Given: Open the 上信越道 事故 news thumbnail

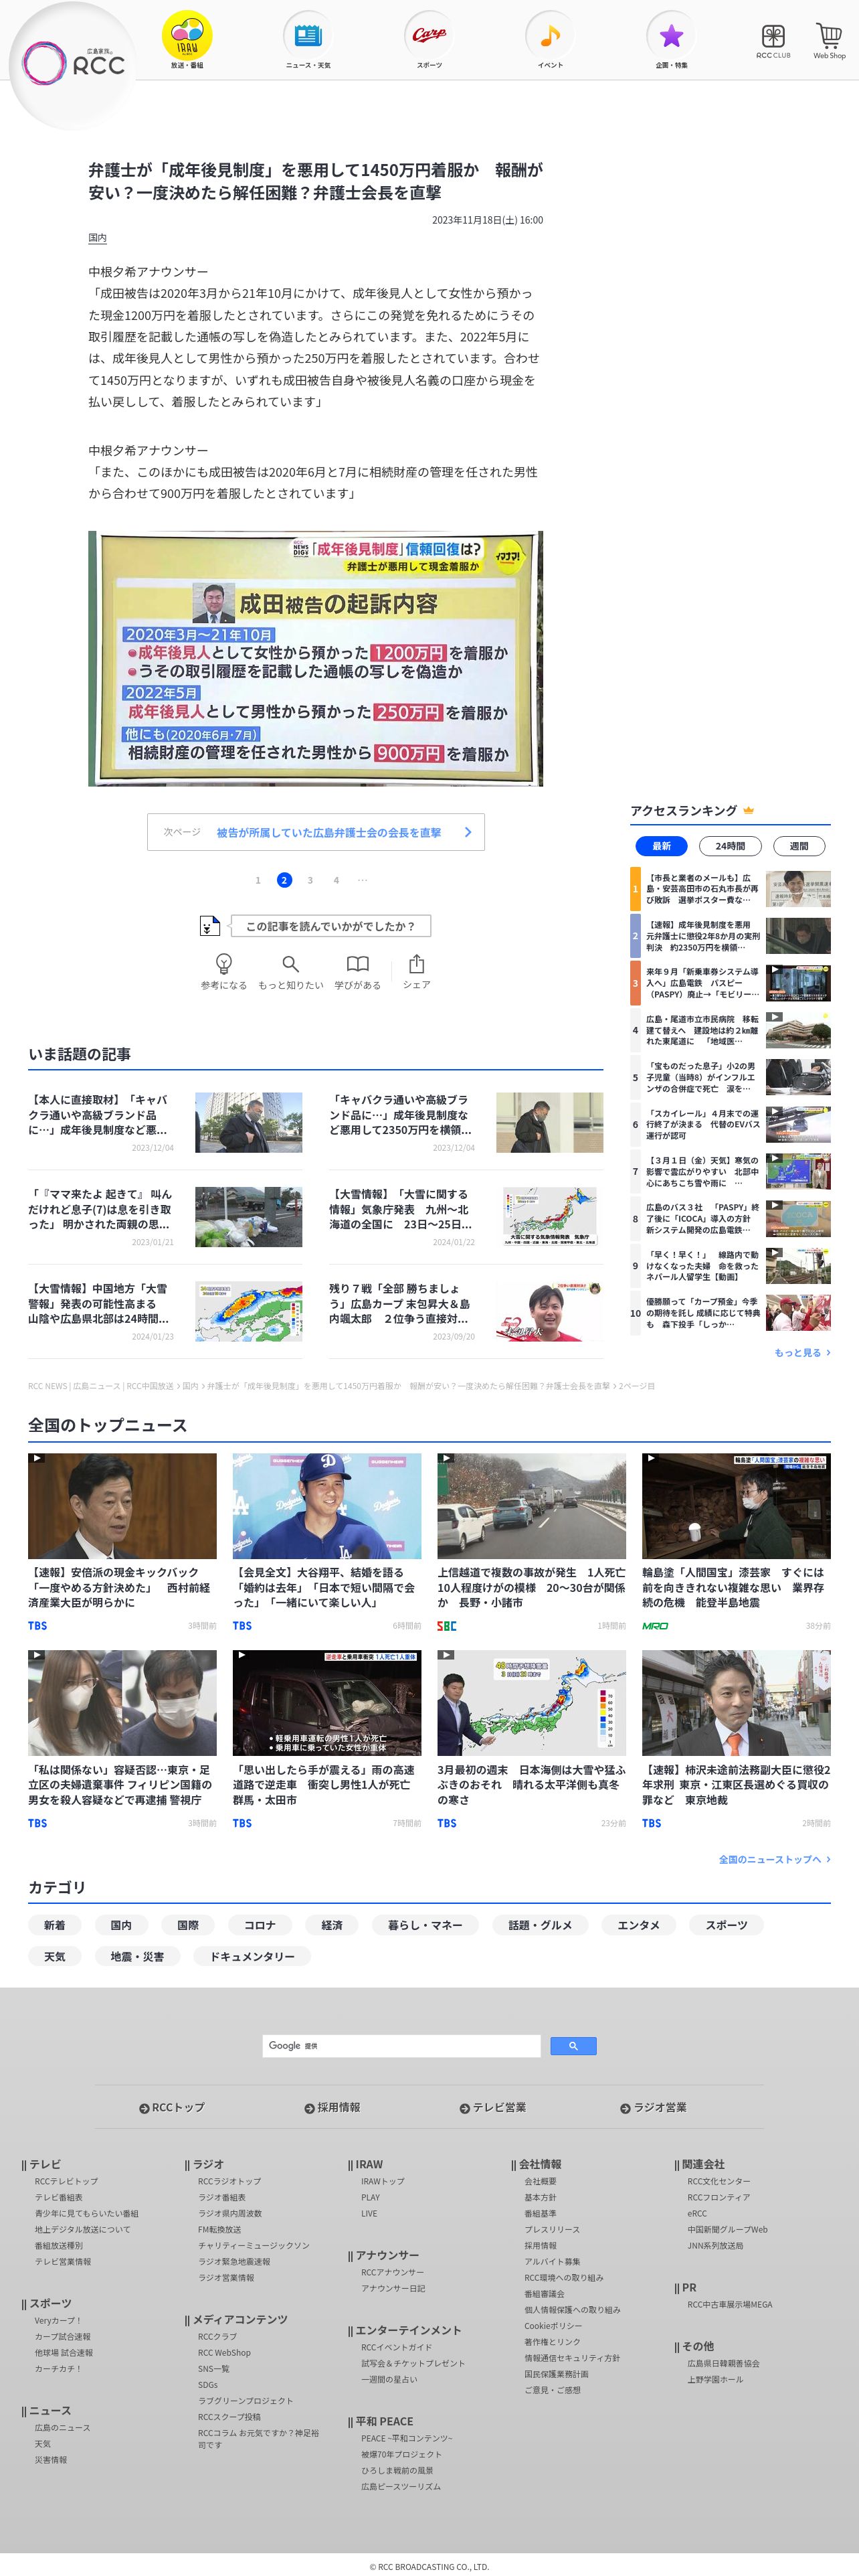Looking at the screenshot, I should coord(531,1505).
